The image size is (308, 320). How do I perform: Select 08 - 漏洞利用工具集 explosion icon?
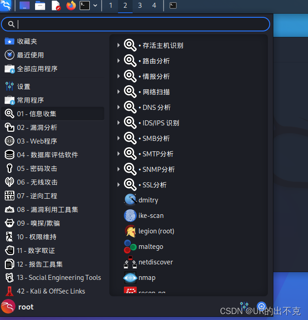click(10, 209)
